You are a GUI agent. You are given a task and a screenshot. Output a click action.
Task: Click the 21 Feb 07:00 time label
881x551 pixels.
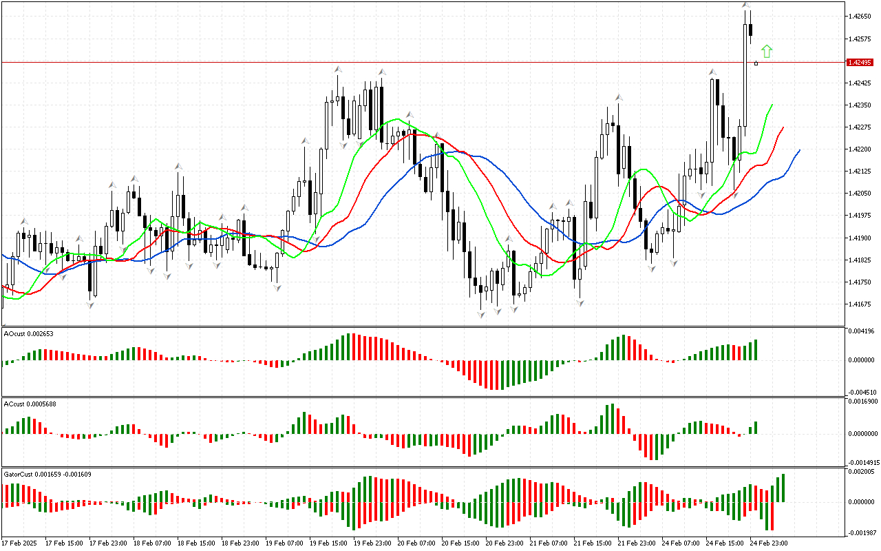(x=549, y=543)
